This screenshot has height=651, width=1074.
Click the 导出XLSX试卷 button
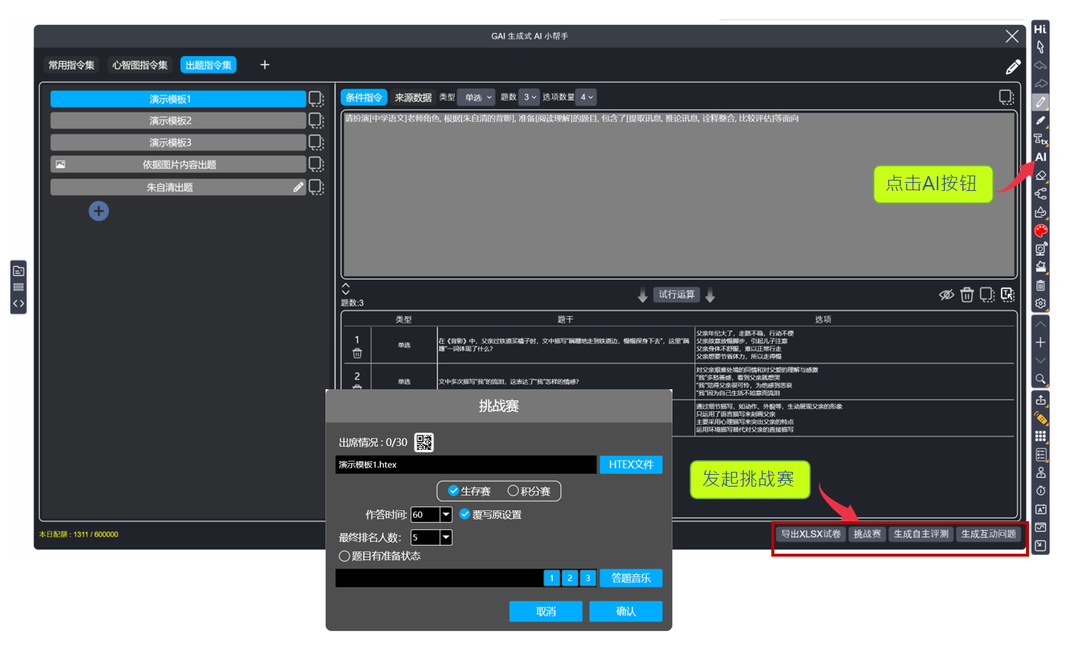(x=810, y=534)
